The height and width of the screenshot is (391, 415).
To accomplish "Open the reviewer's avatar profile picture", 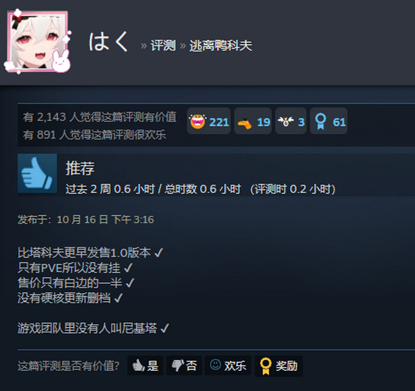I will (x=38, y=41).
